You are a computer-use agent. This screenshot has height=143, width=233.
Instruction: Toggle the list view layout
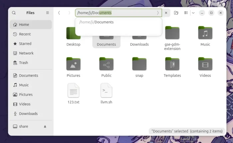tap(186, 13)
